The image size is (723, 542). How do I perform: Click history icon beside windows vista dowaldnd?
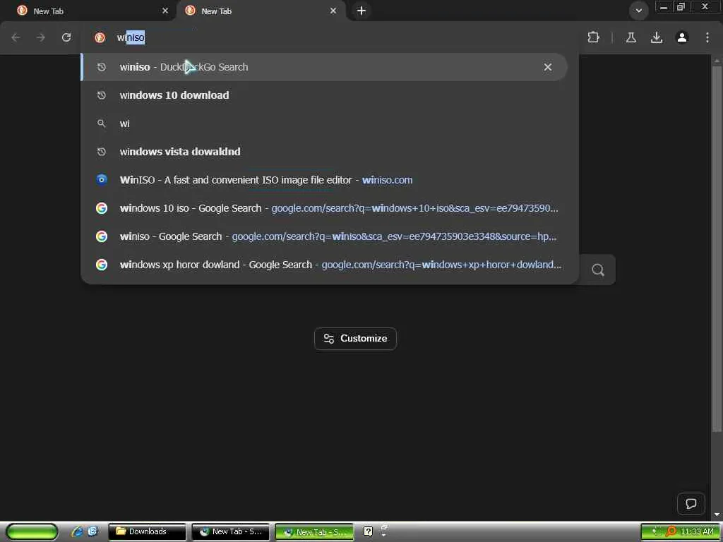102,152
